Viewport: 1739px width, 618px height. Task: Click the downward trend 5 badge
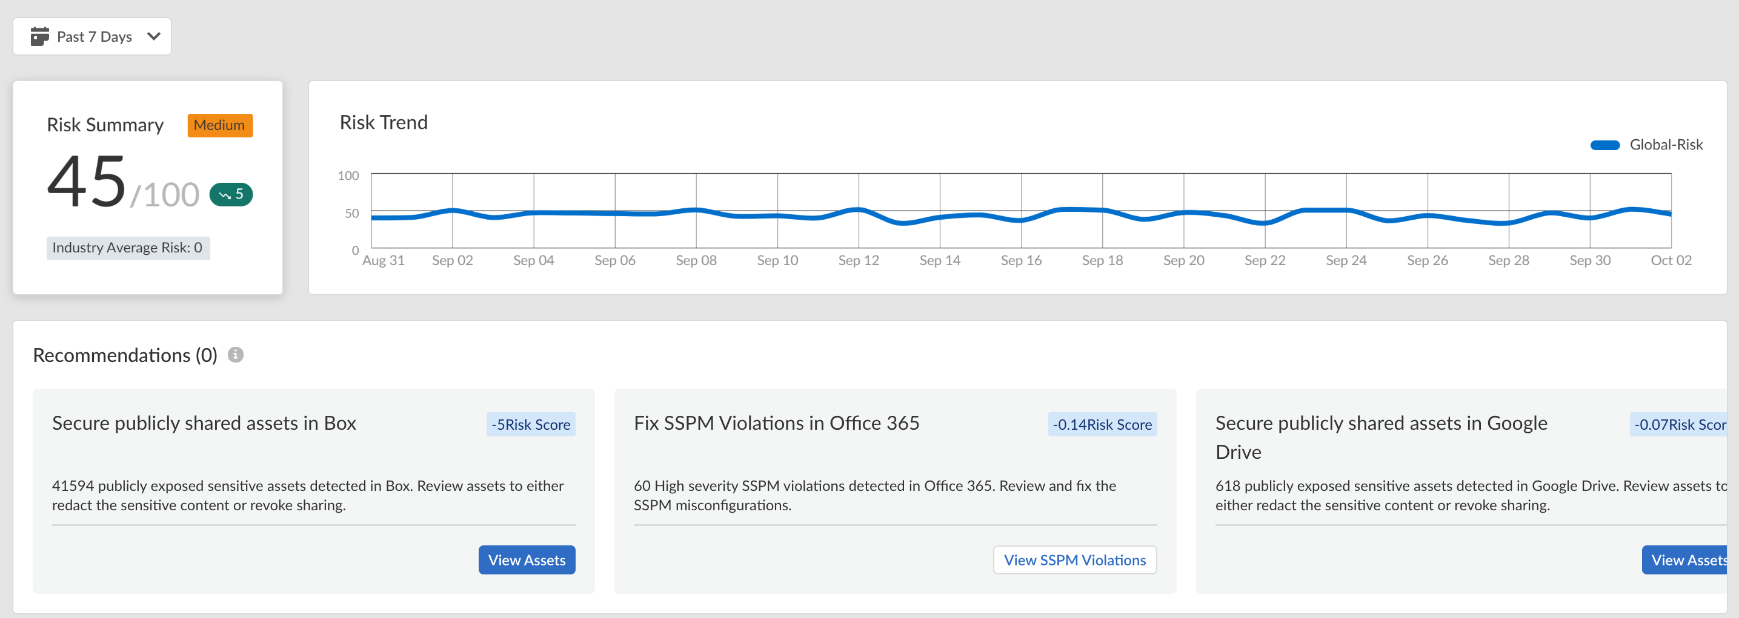[231, 194]
